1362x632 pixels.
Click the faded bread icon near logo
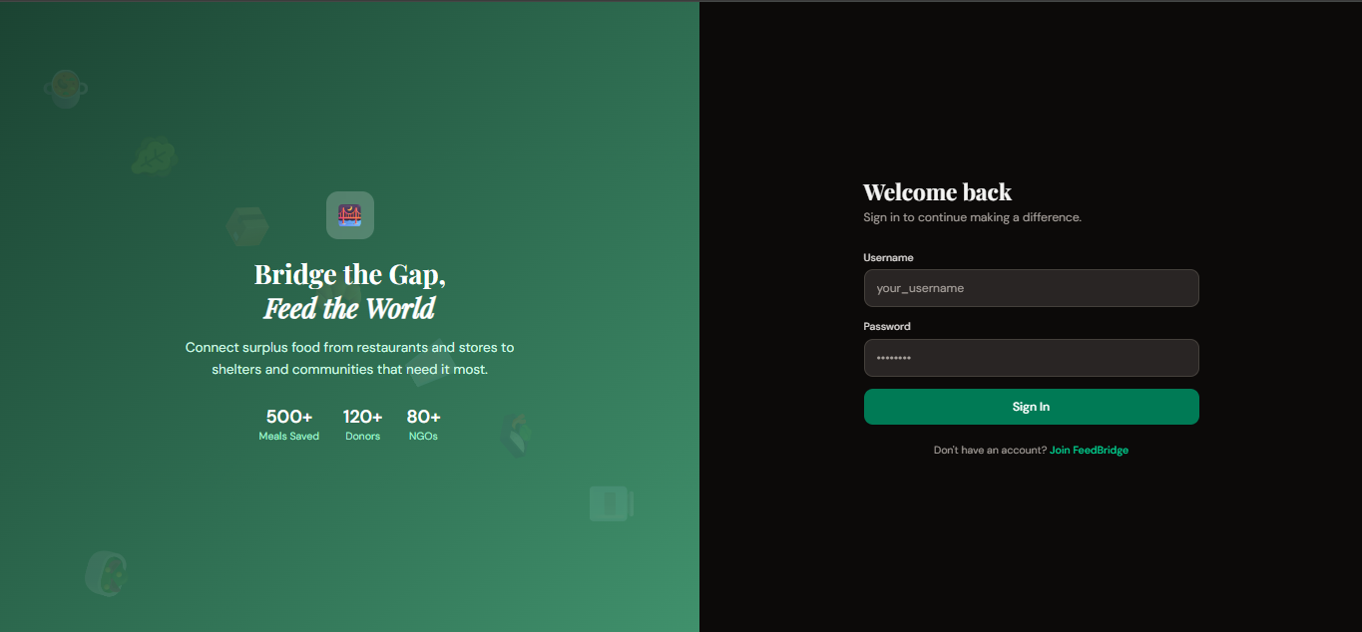(247, 227)
